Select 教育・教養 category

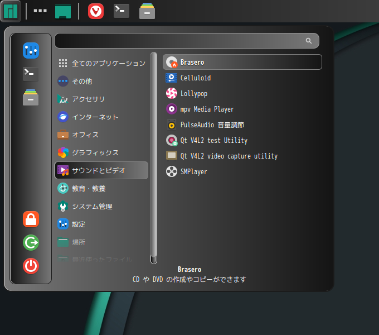click(101, 188)
